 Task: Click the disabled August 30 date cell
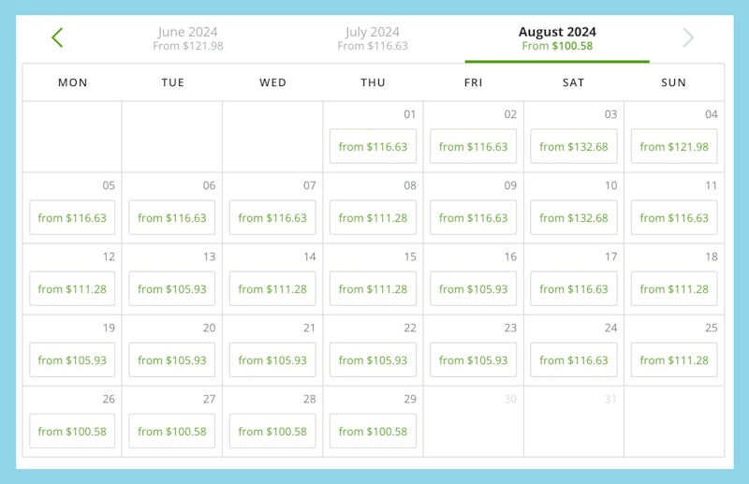pyautogui.click(x=473, y=421)
